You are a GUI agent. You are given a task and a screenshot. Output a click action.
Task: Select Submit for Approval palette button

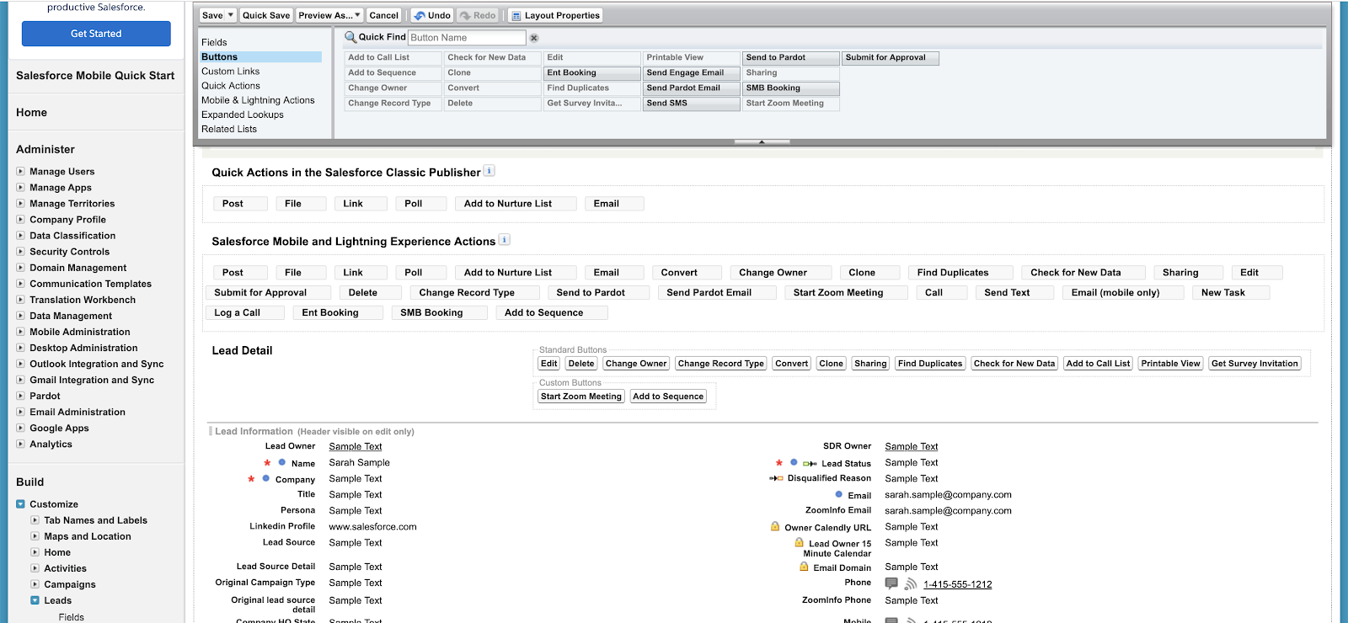pos(890,57)
